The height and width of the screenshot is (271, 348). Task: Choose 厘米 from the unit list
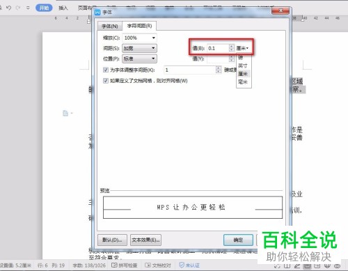tap(243, 74)
